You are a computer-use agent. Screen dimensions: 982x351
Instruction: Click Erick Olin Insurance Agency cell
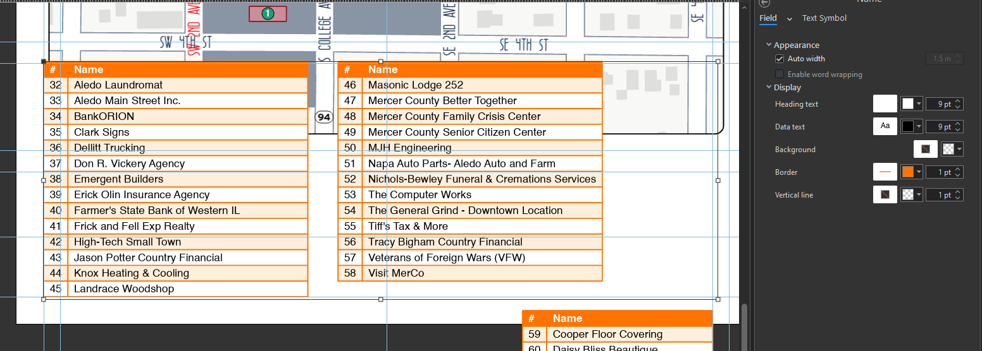point(187,194)
